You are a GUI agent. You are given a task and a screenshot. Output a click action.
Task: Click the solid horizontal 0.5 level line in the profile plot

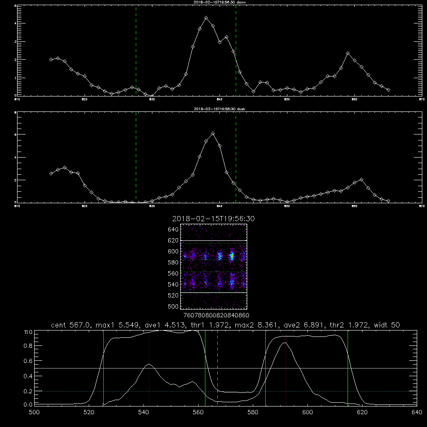[226, 368]
